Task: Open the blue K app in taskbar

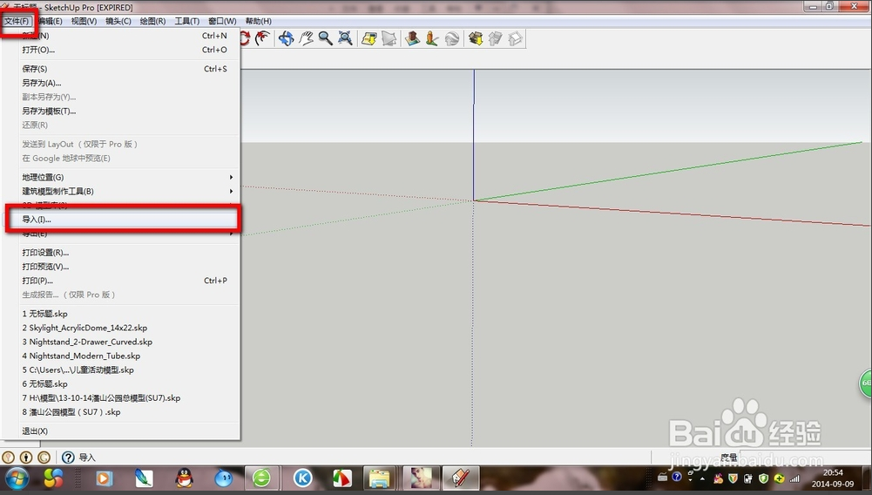Action: point(303,478)
